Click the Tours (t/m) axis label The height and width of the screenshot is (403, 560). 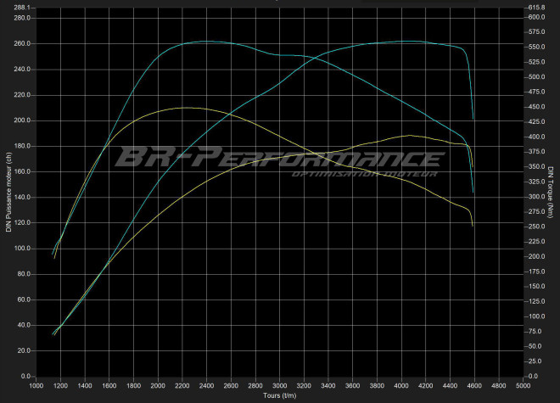tap(280, 396)
